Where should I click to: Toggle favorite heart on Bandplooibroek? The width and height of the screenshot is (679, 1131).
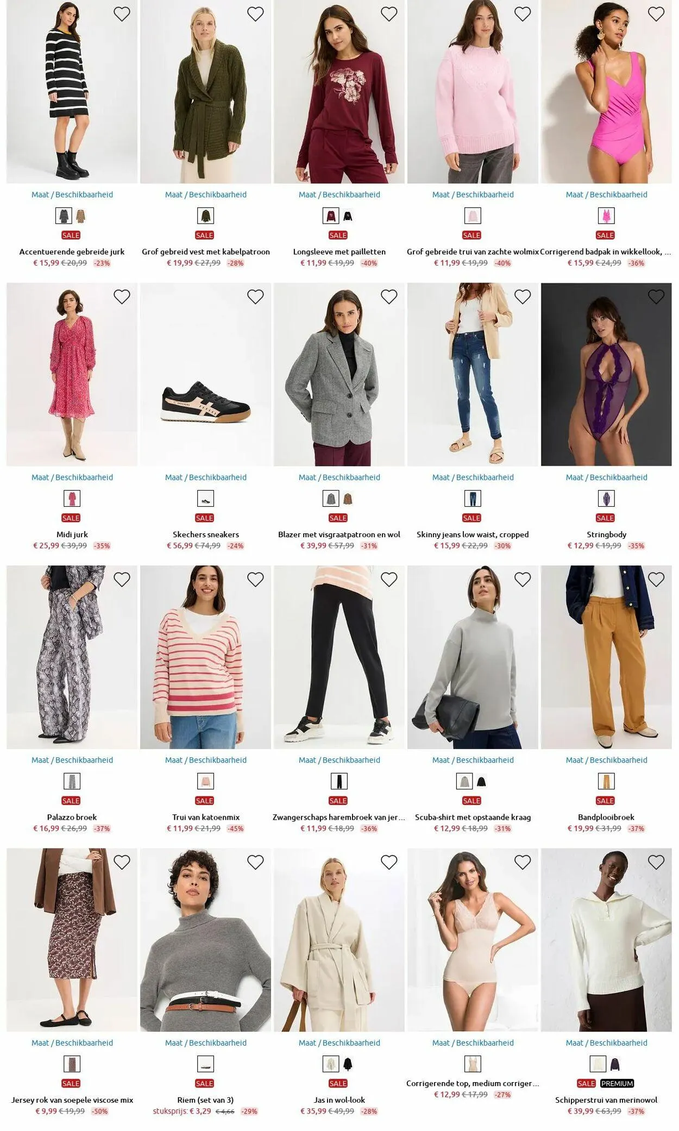tap(656, 580)
